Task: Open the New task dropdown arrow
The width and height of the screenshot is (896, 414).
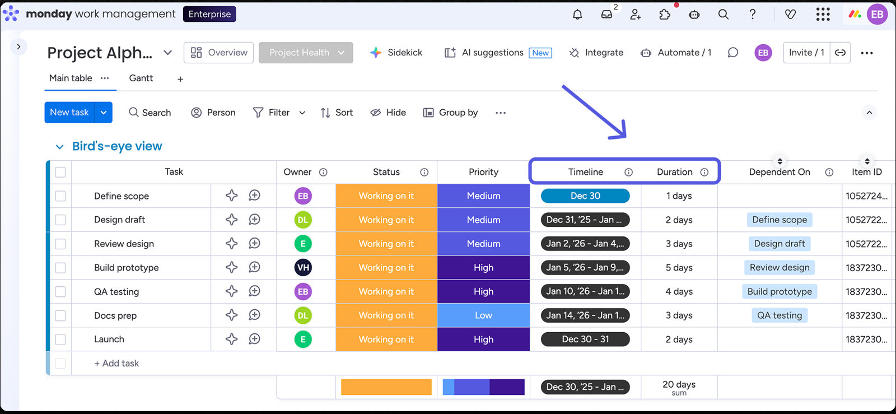Action: click(104, 113)
